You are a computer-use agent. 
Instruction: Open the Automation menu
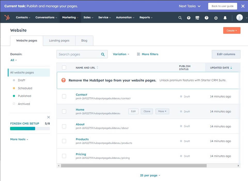[125, 17]
